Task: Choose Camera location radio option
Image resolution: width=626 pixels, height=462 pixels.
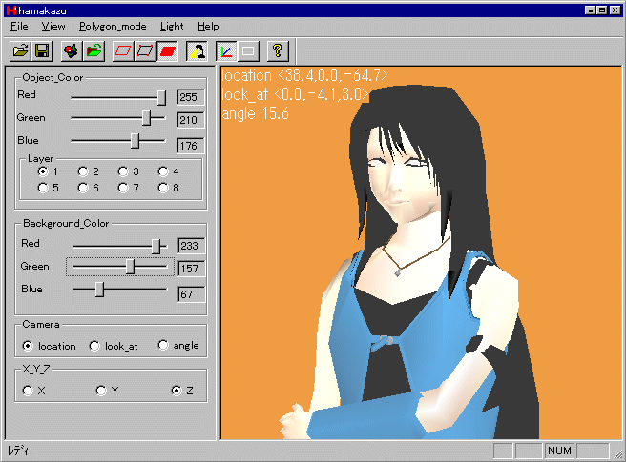Action: (x=28, y=346)
